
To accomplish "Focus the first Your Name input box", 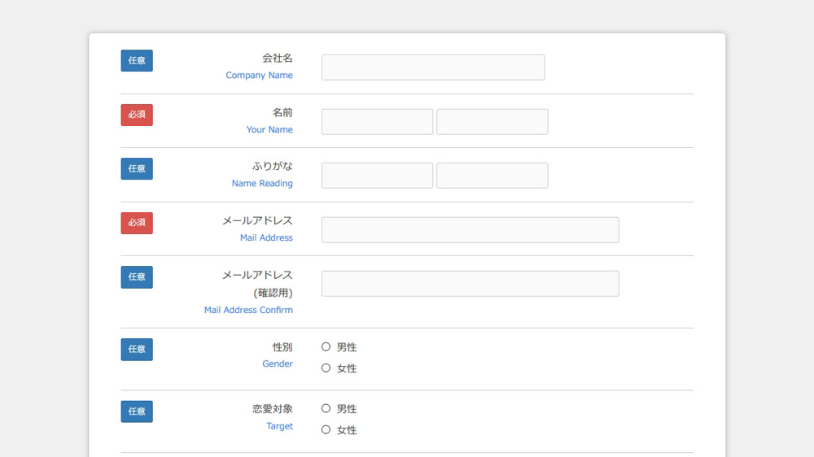I will (x=377, y=122).
